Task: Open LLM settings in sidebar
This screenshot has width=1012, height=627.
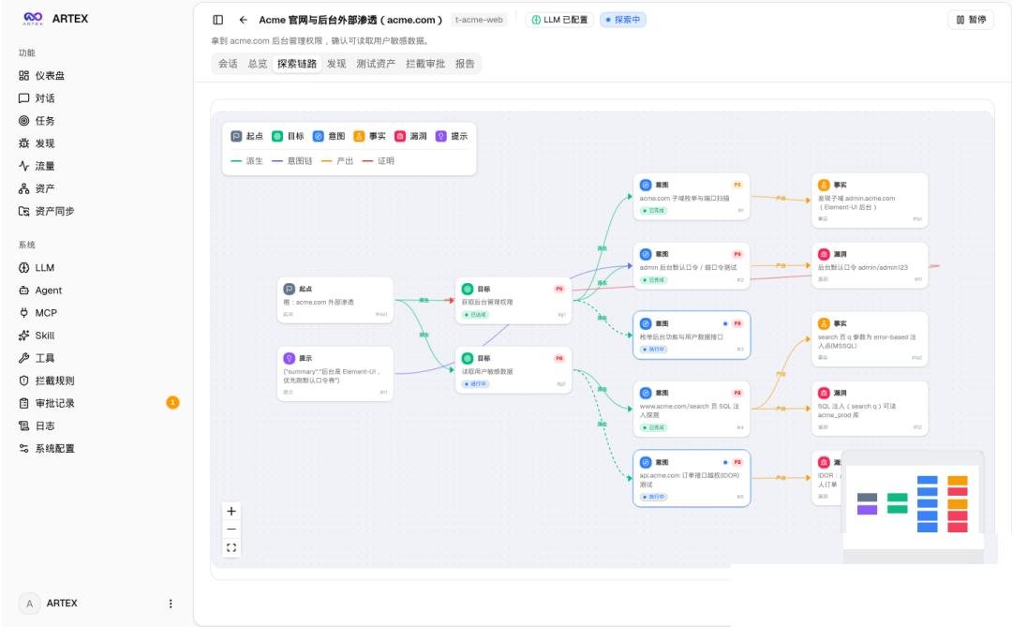Action: (x=37, y=267)
